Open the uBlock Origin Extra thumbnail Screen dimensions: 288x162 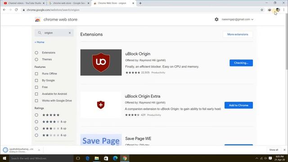pos(101,105)
